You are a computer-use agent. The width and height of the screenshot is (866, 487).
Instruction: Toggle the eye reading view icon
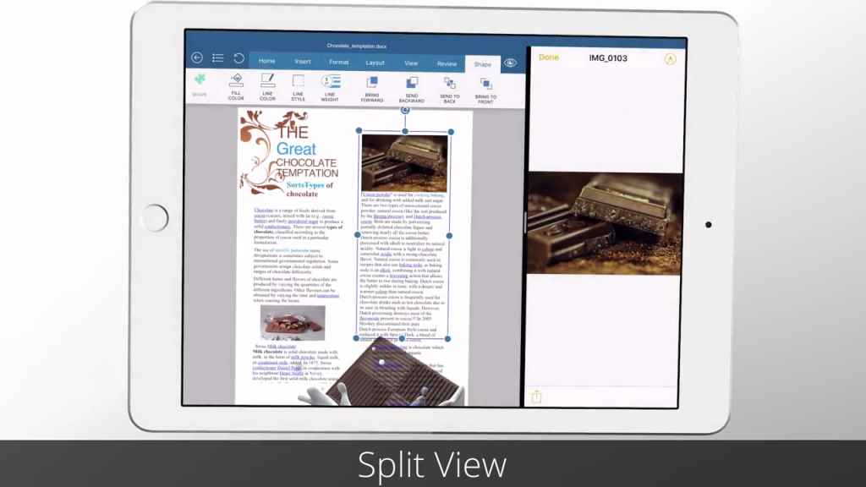(510, 63)
